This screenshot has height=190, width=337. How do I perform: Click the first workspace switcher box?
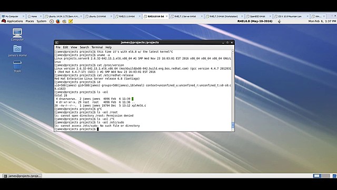(316, 176)
